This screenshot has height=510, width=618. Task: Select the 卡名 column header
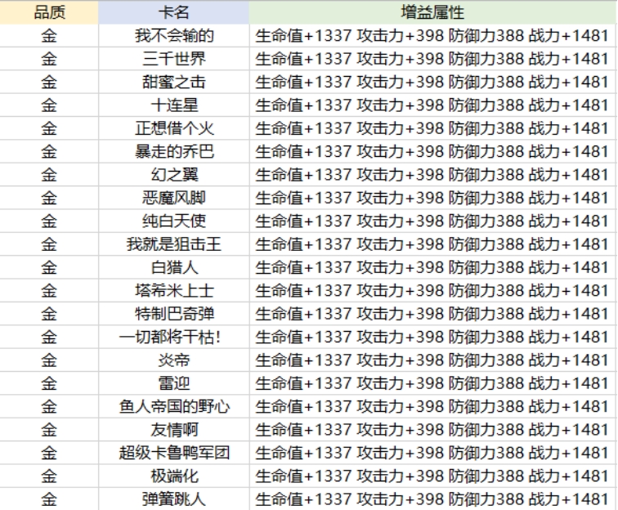click(174, 13)
